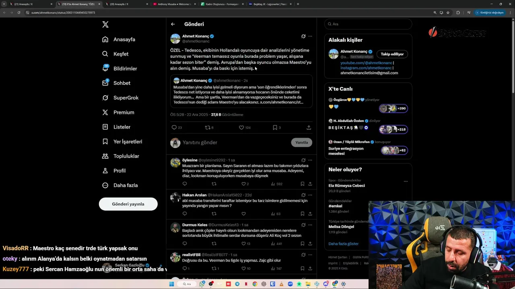Bookmark öylesine's reply
This screenshot has height=289, width=515.
point(302,184)
